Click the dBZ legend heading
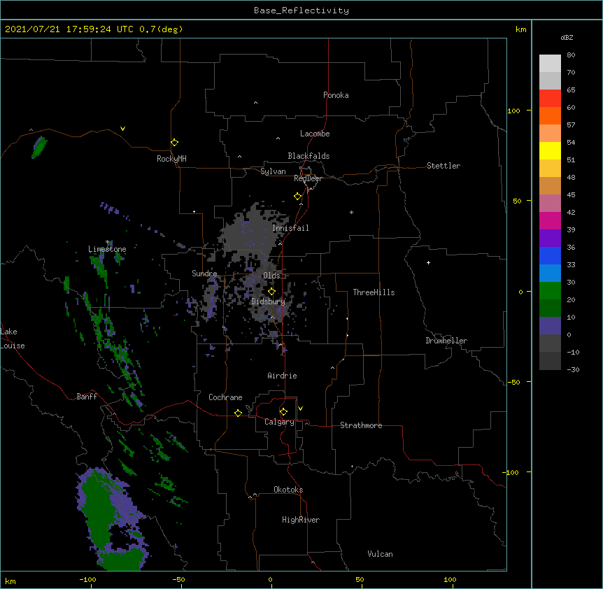 [567, 38]
